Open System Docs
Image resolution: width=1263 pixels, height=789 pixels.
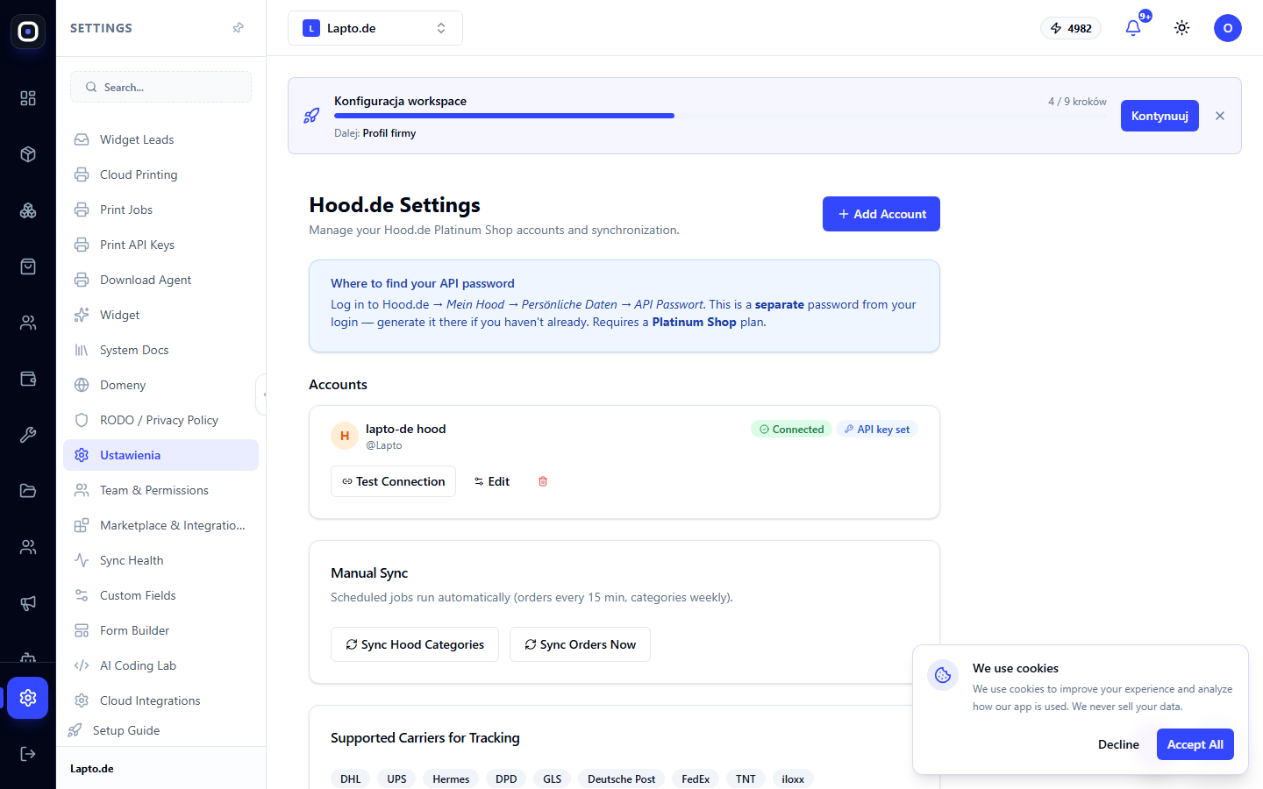click(x=161, y=350)
